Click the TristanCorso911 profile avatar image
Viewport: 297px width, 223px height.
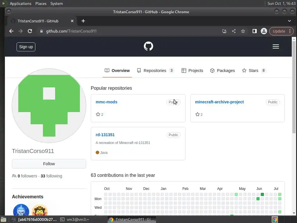pyautogui.click(x=49, y=106)
